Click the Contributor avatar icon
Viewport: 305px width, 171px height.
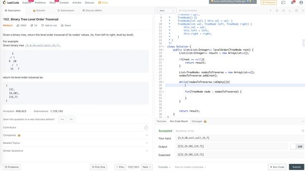(x=146, y=127)
